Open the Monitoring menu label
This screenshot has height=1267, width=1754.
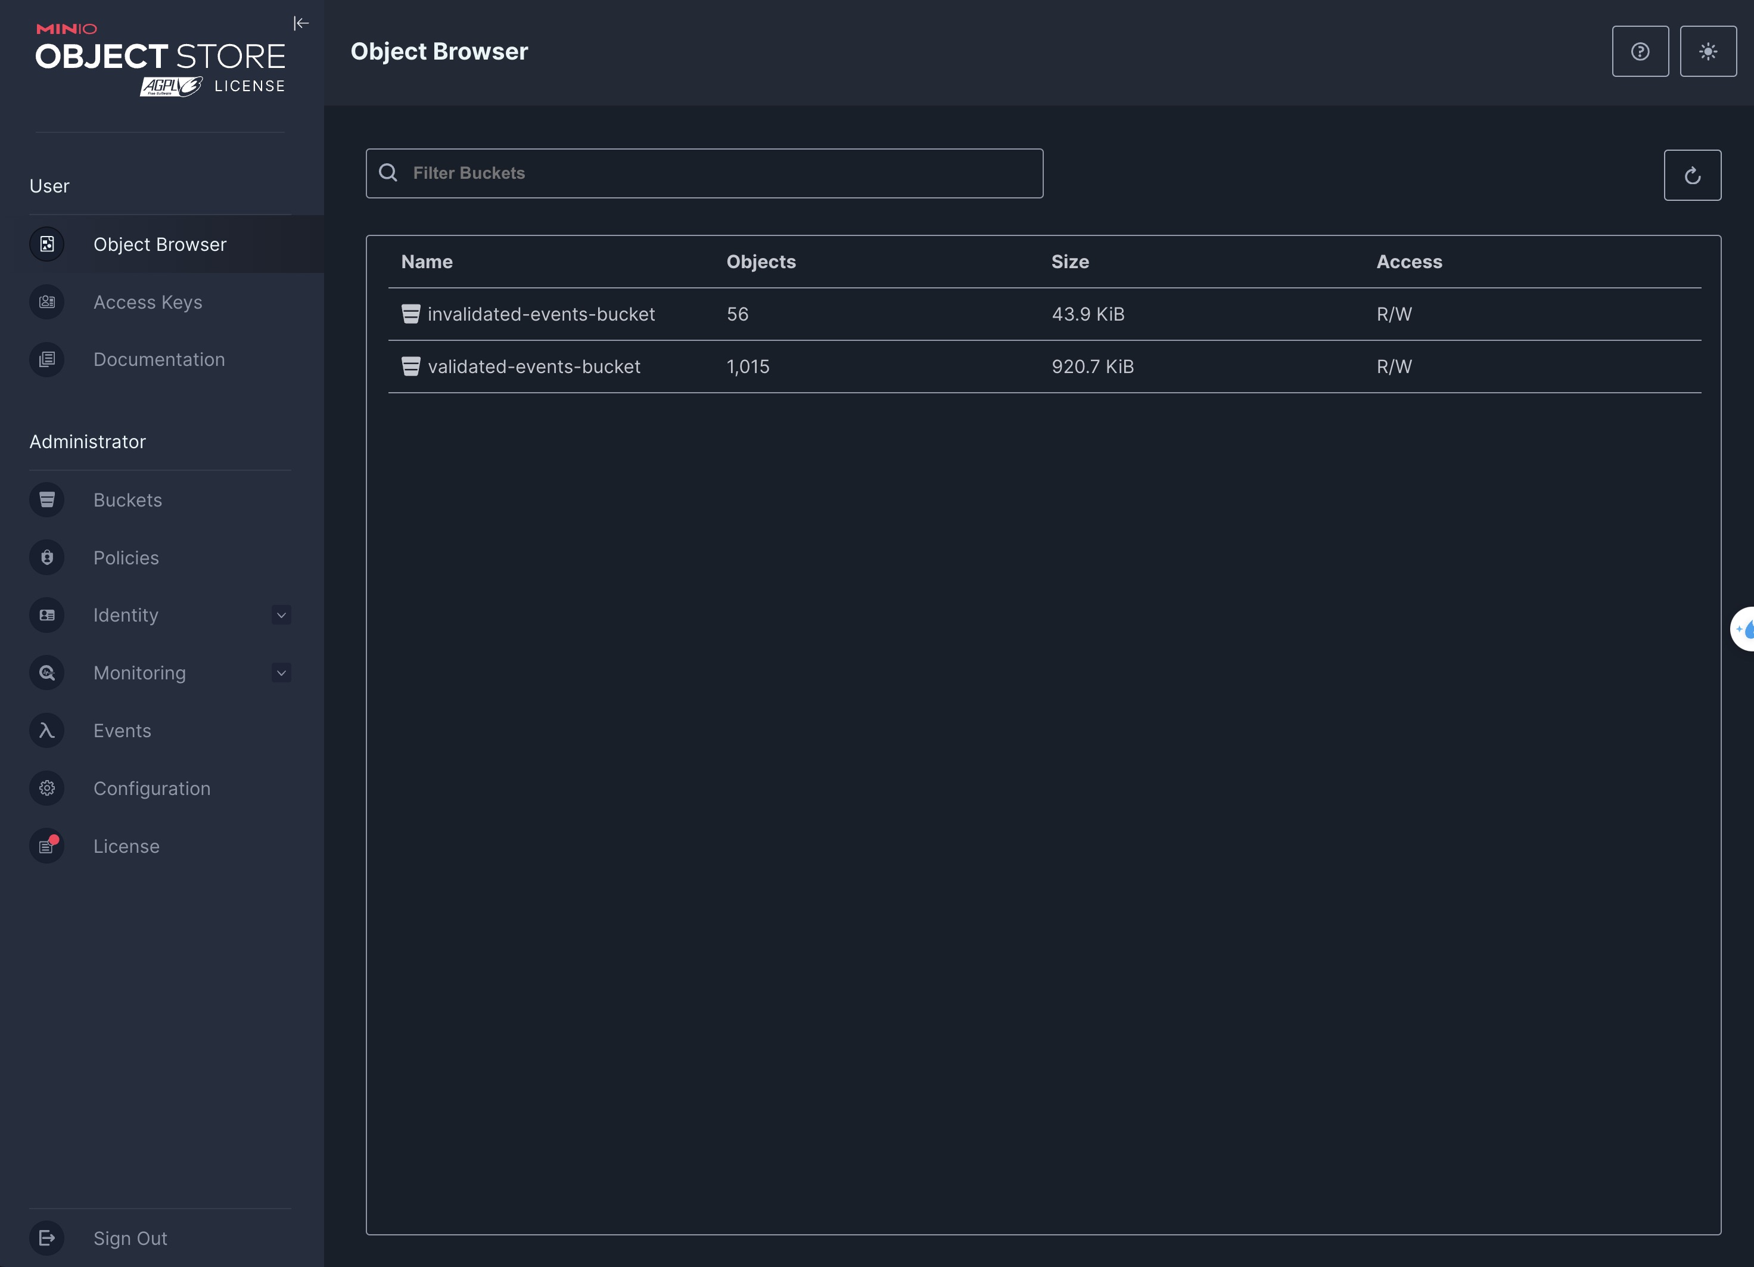point(140,673)
